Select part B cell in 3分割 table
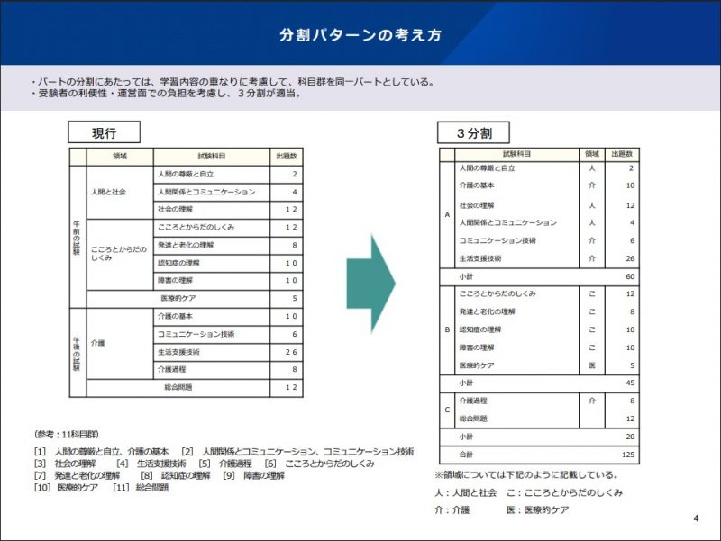721x541 pixels. [x=447, y=329]
